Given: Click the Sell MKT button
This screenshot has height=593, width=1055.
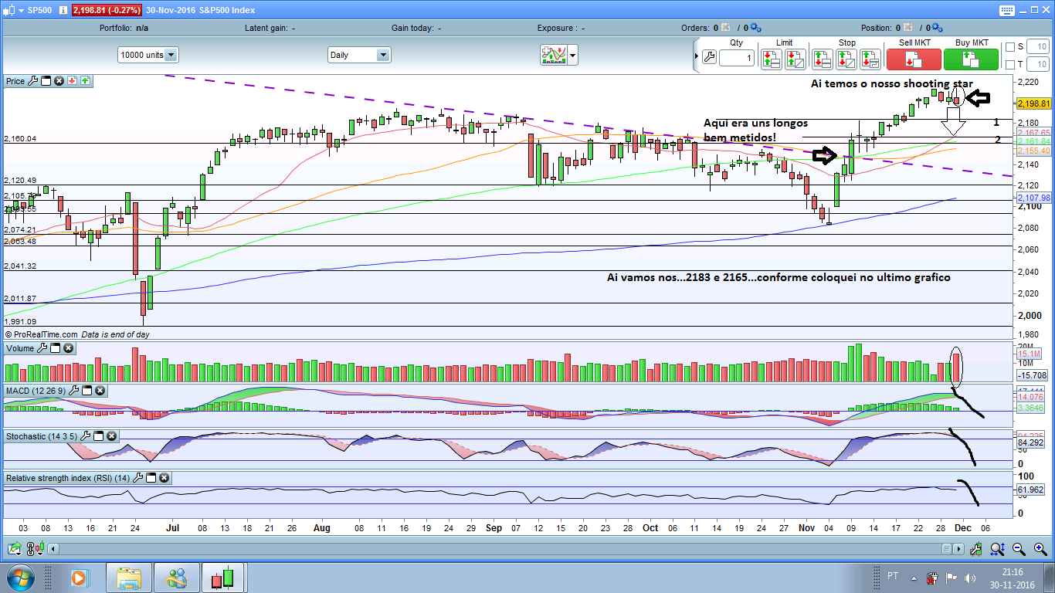Looking at the screenshot, I should [914, 59].
